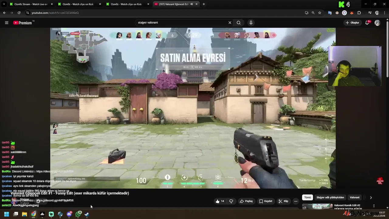
Task: Click the video player
Action: coord(193,108)
